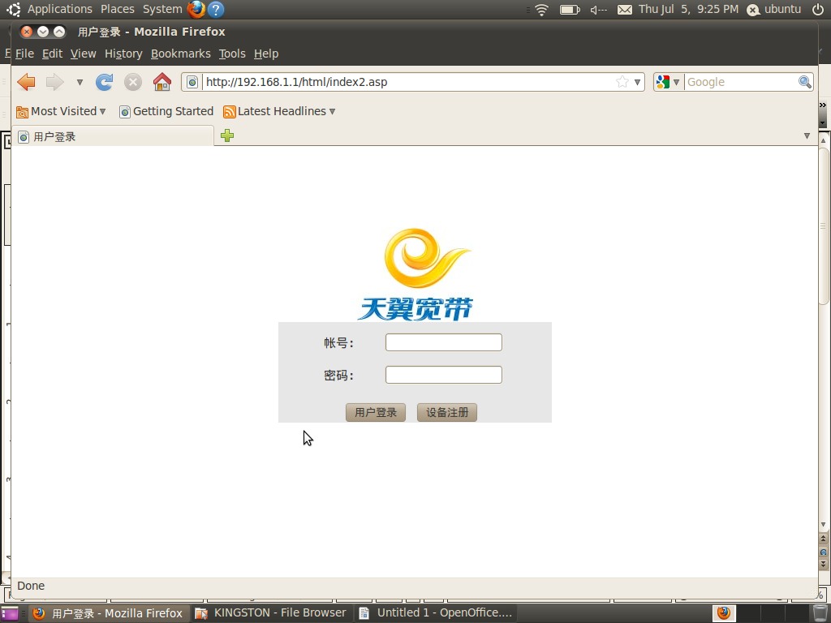This screenshot has width=831, height=623.
Task: Expand the Latest Headlines feed
Action: click(x=279, y=111)
